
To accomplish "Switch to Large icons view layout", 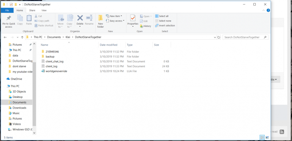I will pyautogui.click(x=267, y=138).
